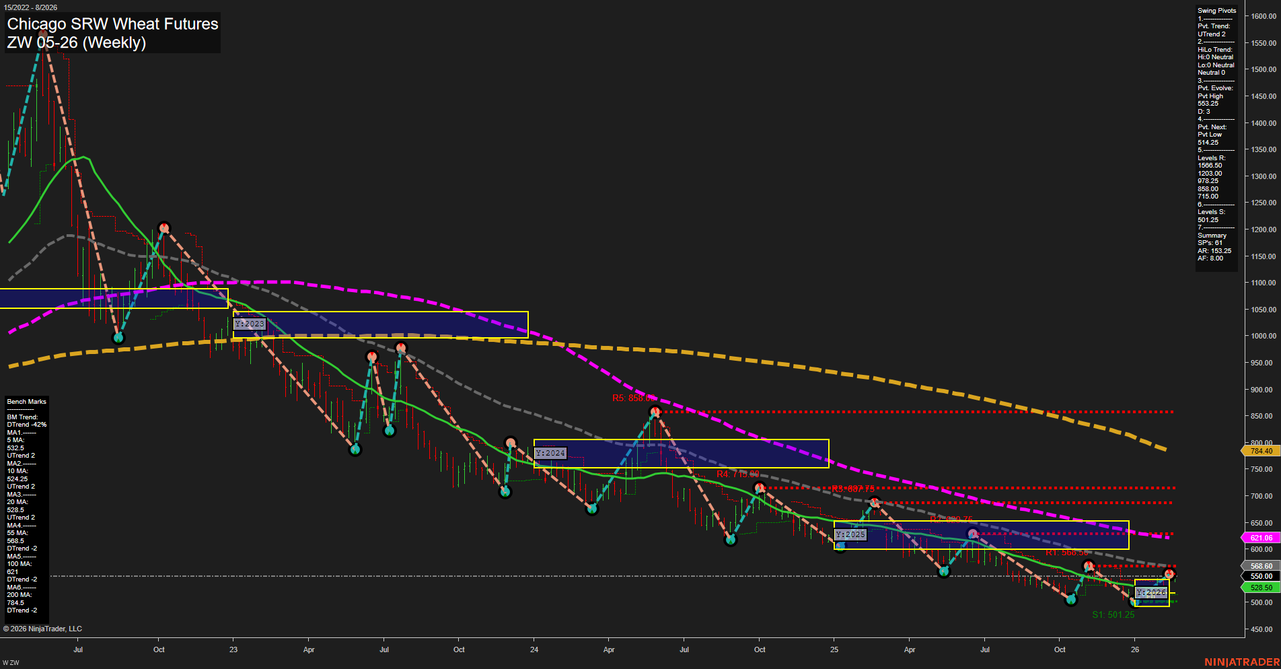Click the white 550.00 price marker

click(x=1261, y=576)
